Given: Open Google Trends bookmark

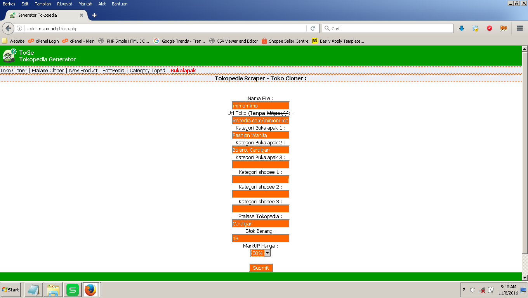Looking at the screenshot, I should click(179, 41).
